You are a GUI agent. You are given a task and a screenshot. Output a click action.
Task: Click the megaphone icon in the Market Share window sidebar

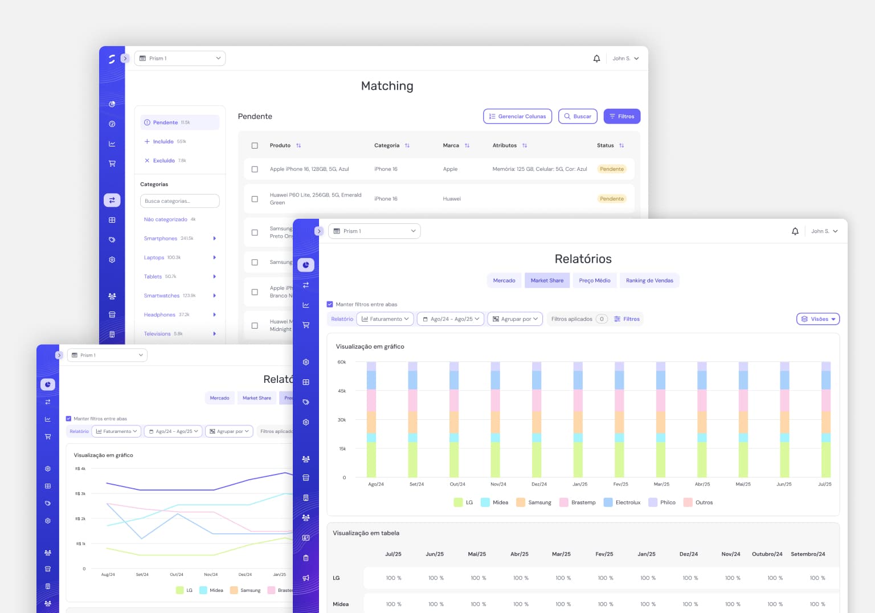pos(306,578)
